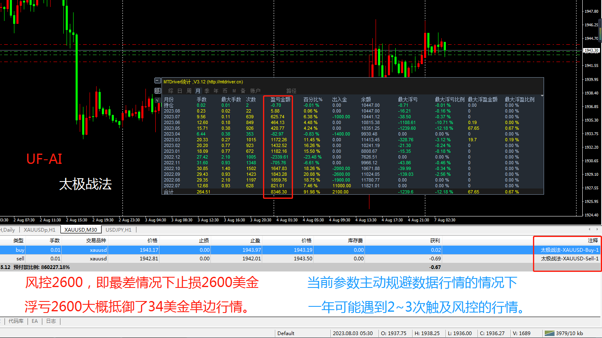
Task: Click the MTDriver title with mtdriver.cn URL
Action: pos(203,82)
